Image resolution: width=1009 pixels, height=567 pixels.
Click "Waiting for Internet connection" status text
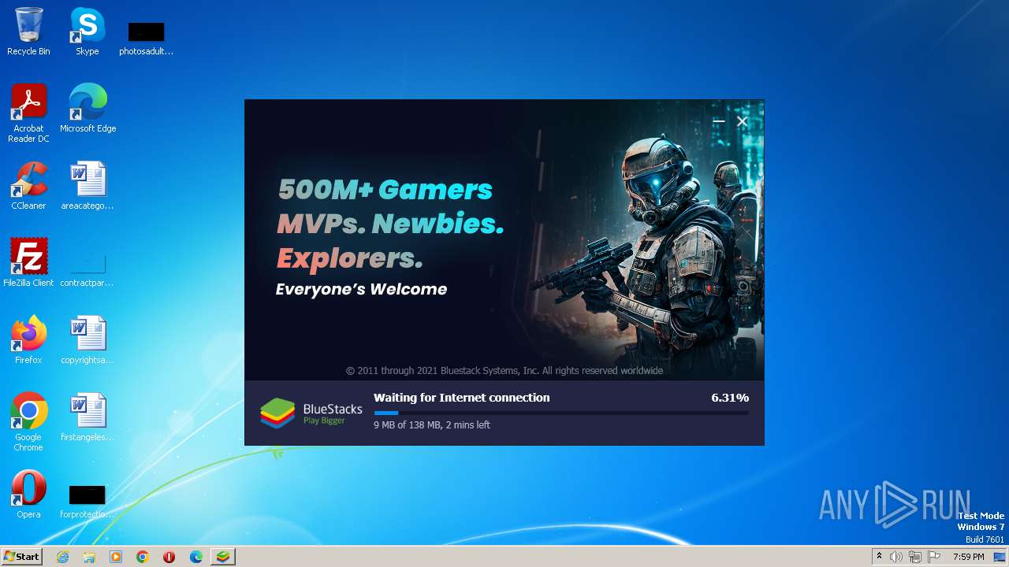(x=462, y=398)
